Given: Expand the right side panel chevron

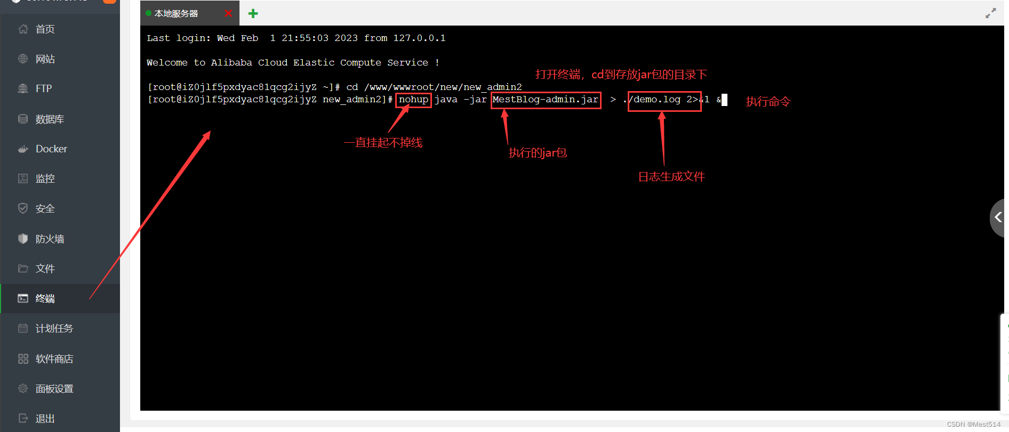Looking at the screenshot, I should coord(998,217).
